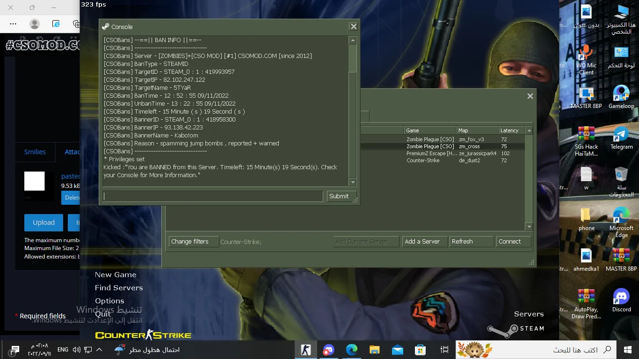Click the Counter-Strike icon in the taskbar
Image resolution: width=639 pixels, height=359 pixels.
pyautogui.click(x=306, y=350)
